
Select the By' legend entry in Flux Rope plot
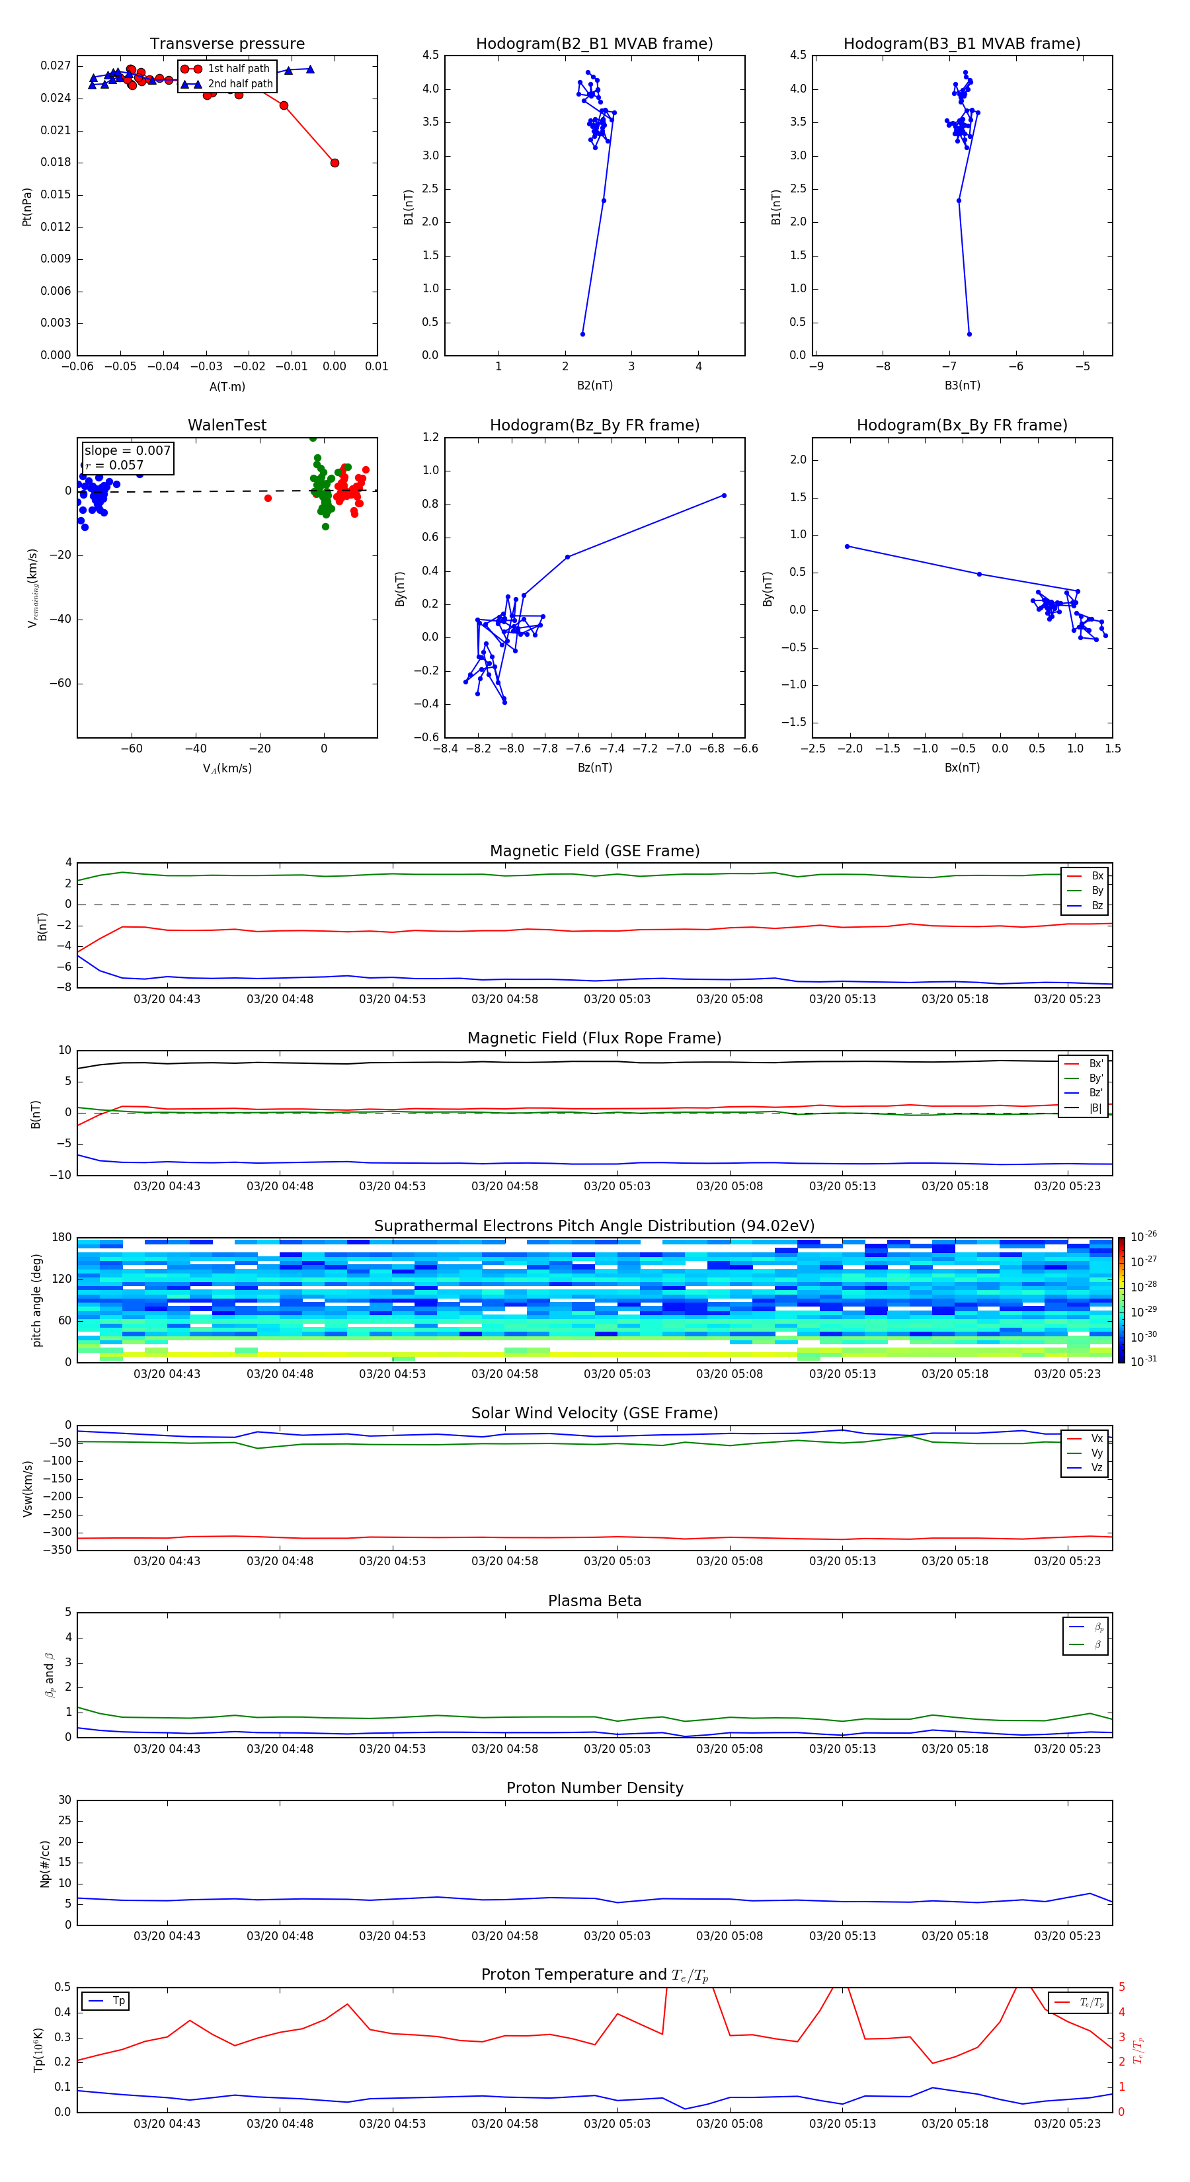(1084, 1078)
